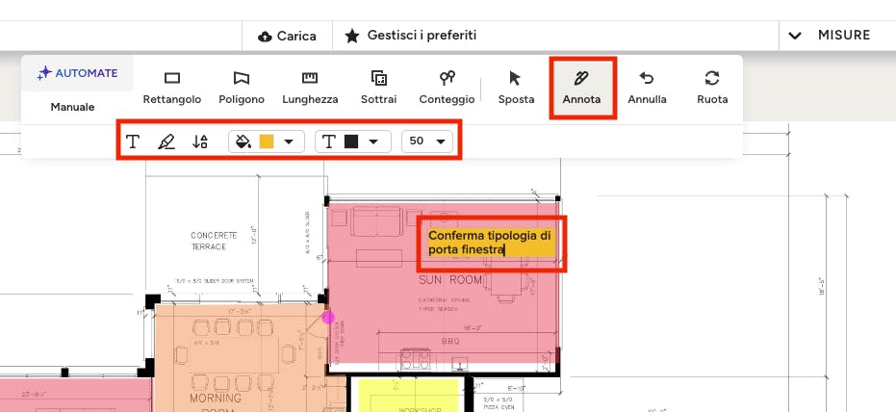Rotate the plan with Ruota
This screenshot has height=412, width=896.
tap(712, 87)
